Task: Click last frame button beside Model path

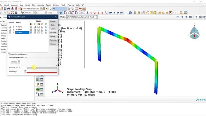Action: [x=191, y=17]
